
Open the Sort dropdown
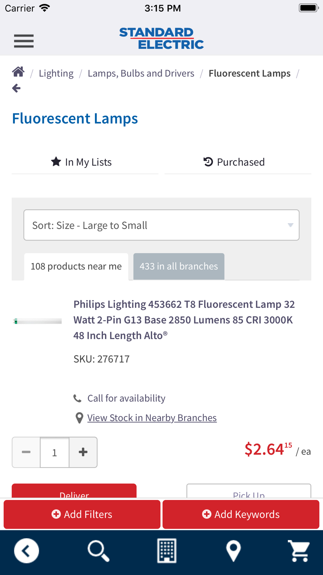click(x=161, y=225)
